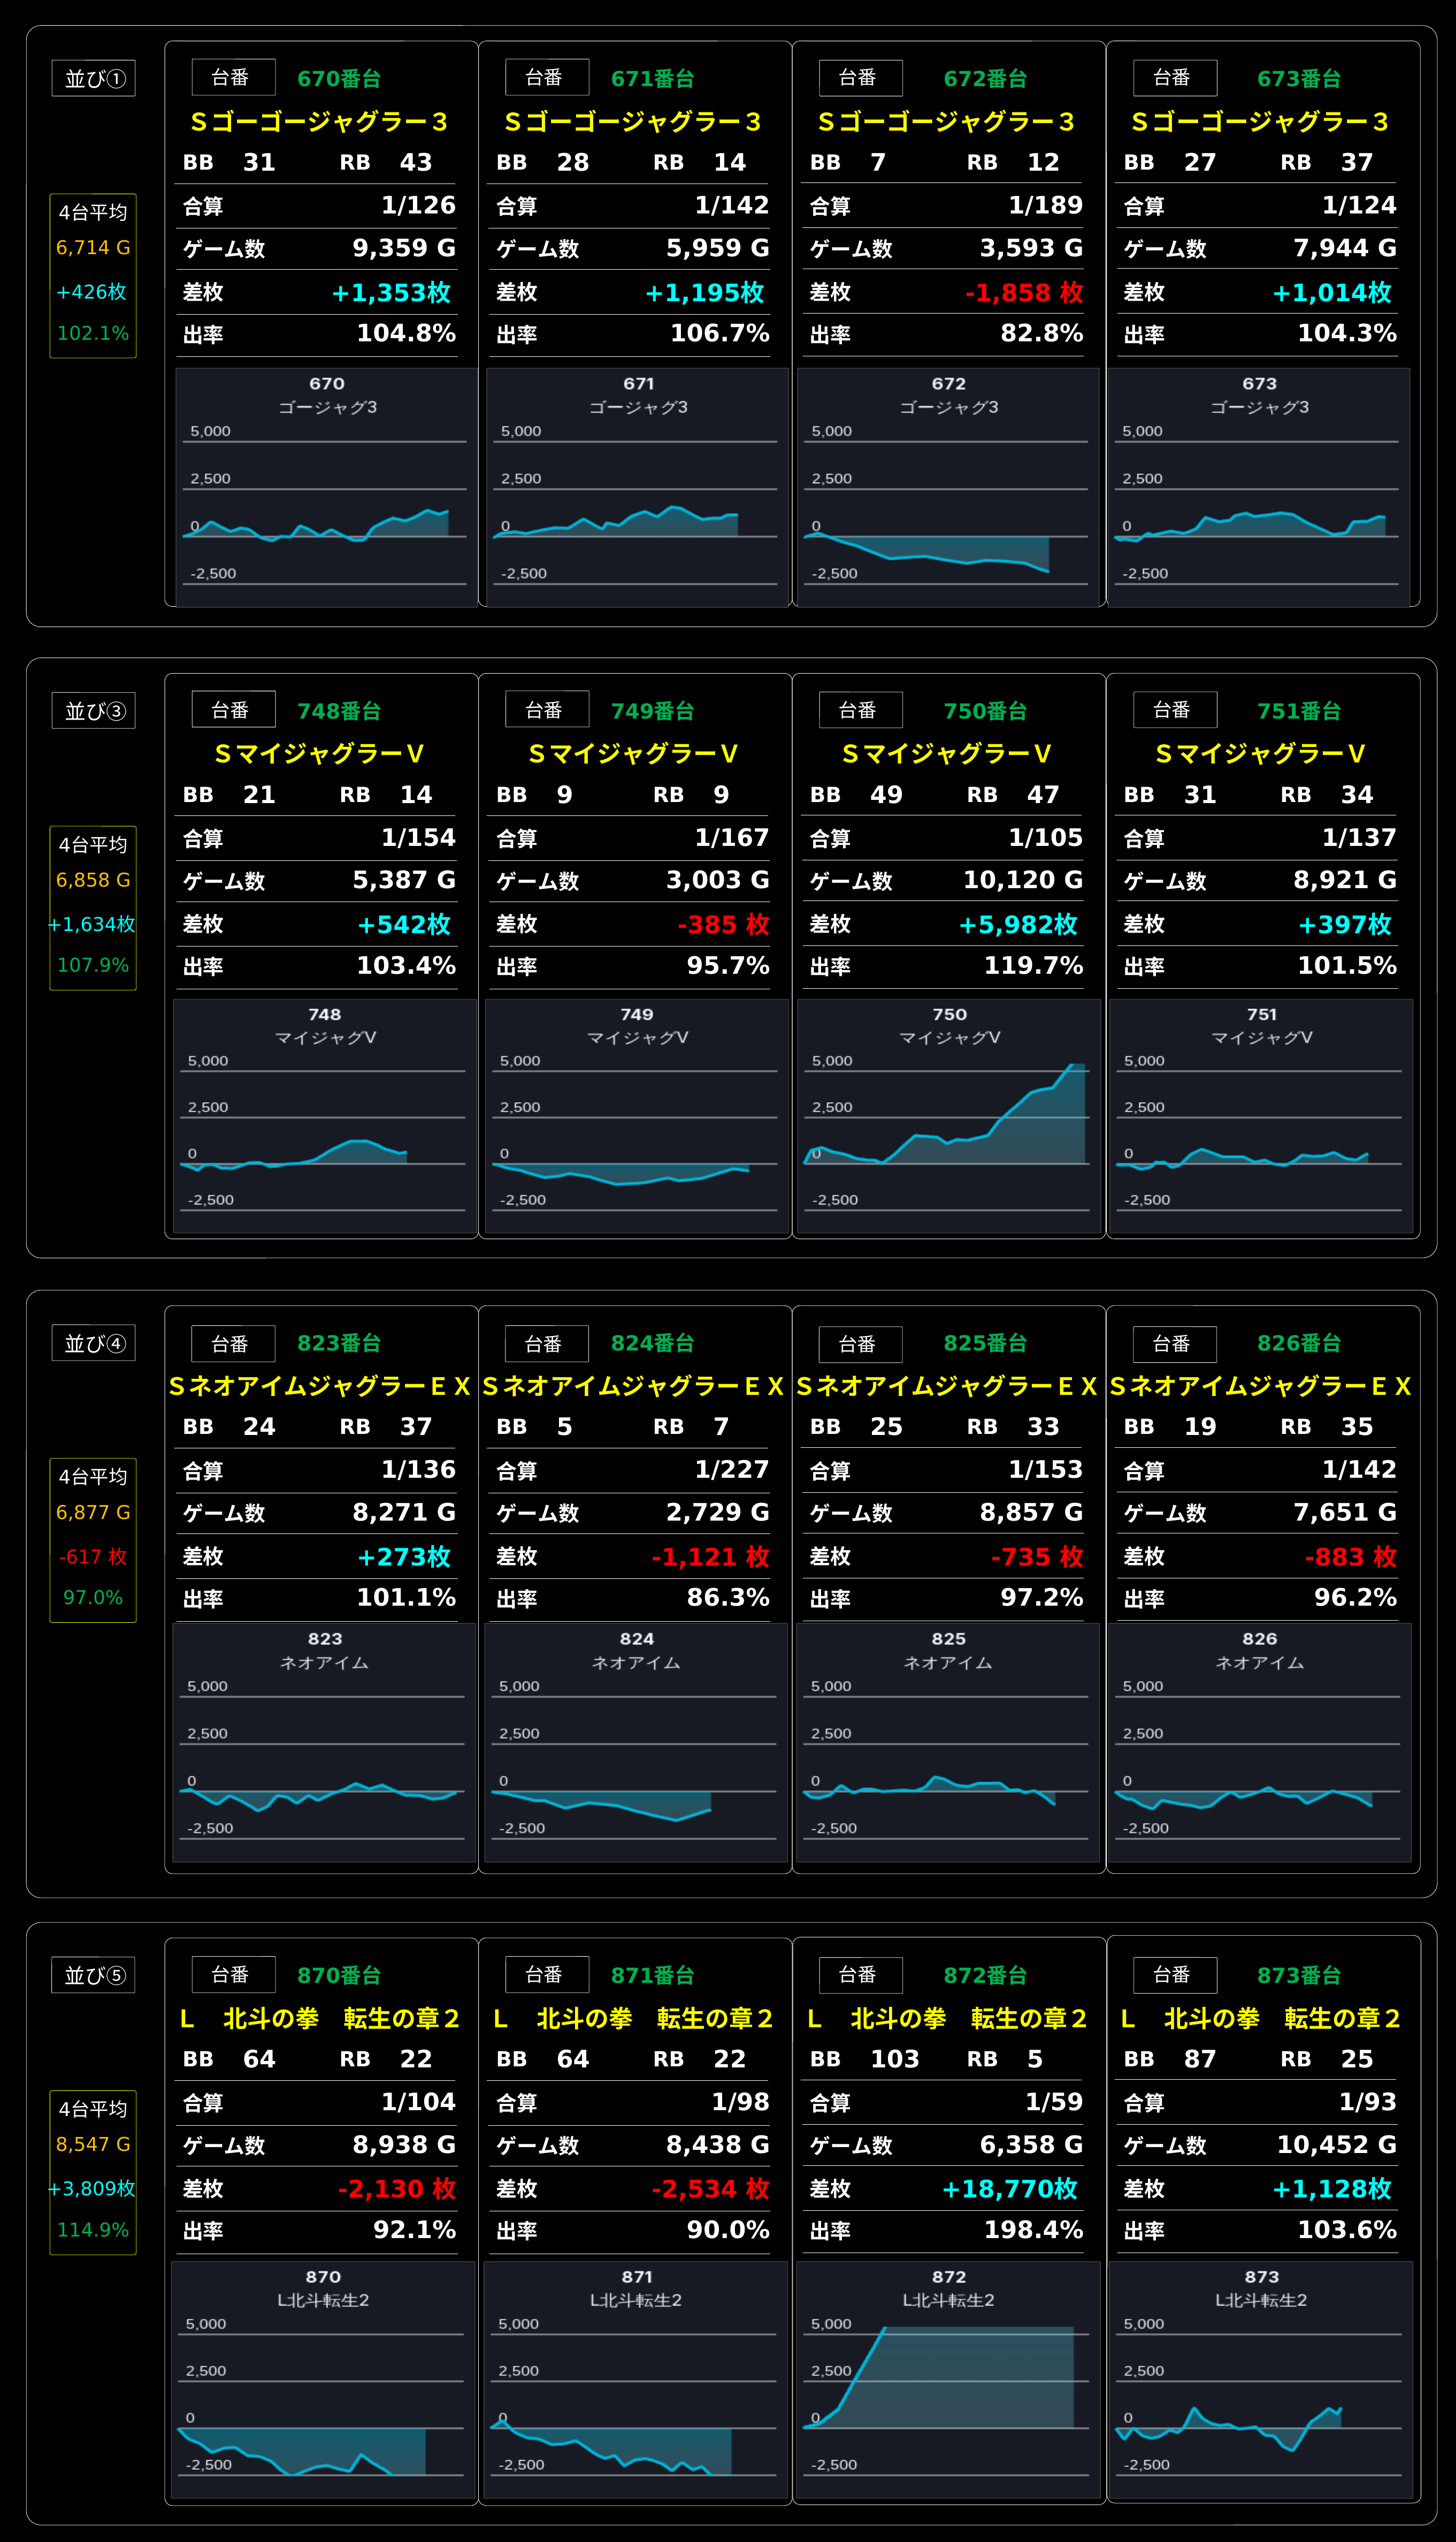Click the 1/59 combined probability
1456x2542 pixels.
(1054, 2102)
